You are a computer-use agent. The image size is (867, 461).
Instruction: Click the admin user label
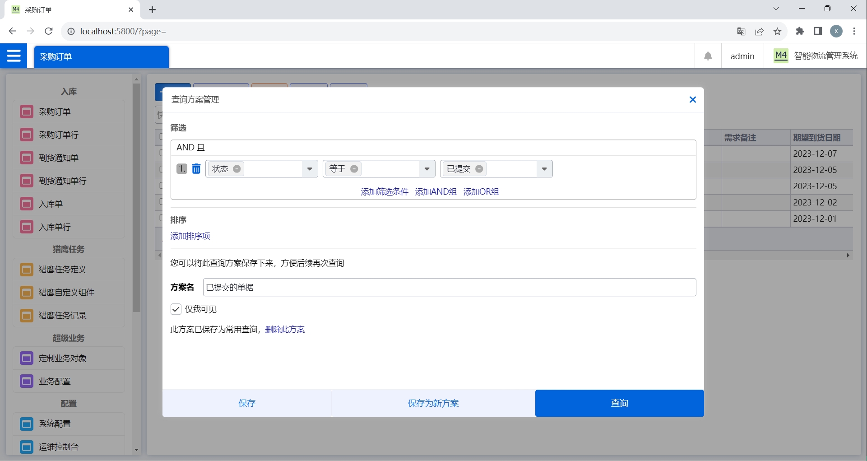pos(742,56)
